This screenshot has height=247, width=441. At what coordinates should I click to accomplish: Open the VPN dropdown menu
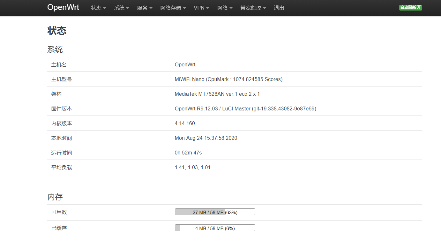click(x=201, y=8)
